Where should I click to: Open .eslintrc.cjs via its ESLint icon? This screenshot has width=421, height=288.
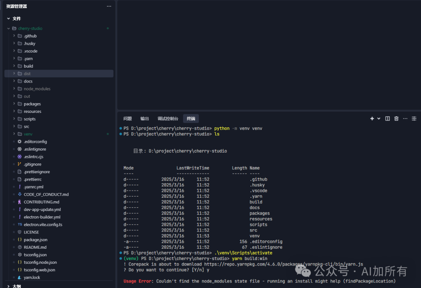click(x=19, y=156)
